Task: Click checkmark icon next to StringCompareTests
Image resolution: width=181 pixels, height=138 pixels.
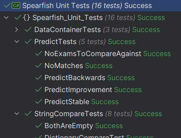Action: click(28, 114)
